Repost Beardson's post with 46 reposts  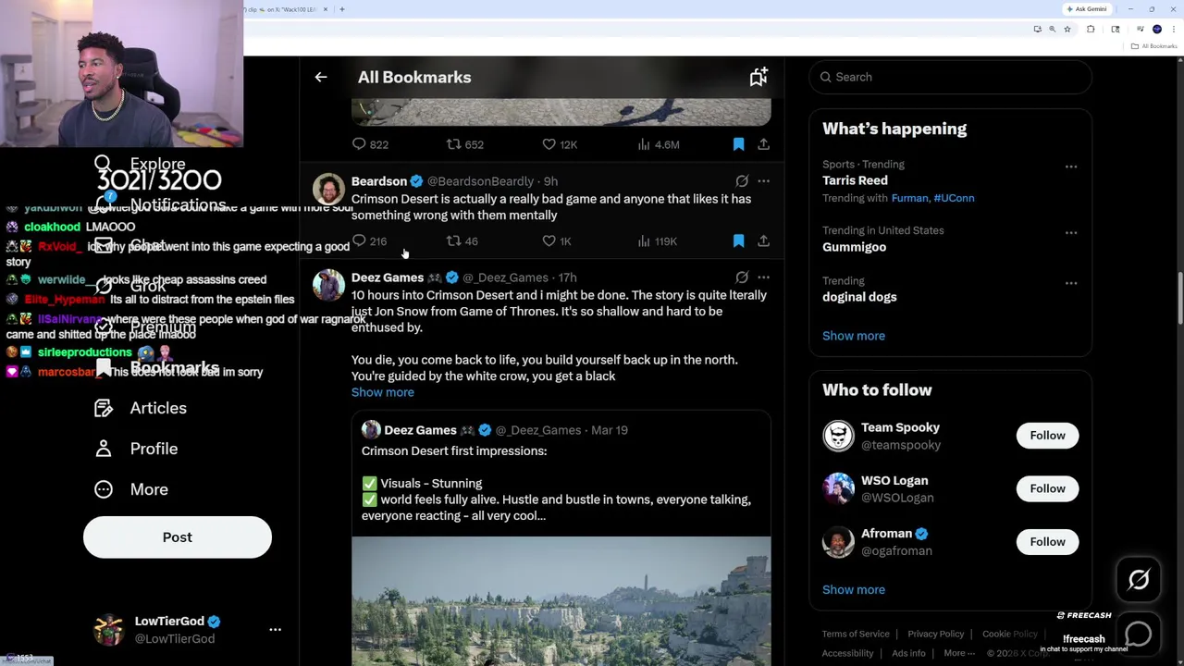tap(462, 241)
